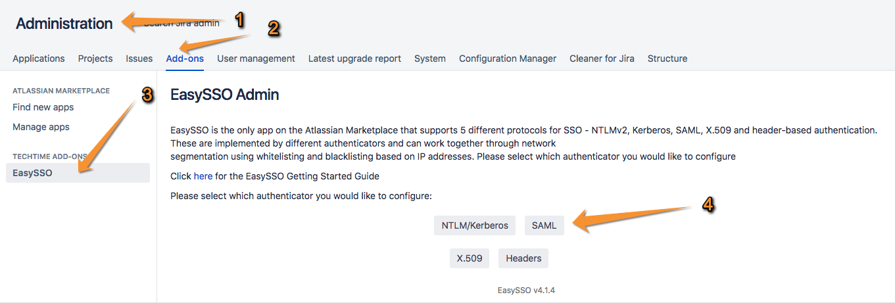The width and height of the screenshot is (895, 303).
Task: Click the TECHTIME ADD-ONS section label
Action: coord(50,156)
